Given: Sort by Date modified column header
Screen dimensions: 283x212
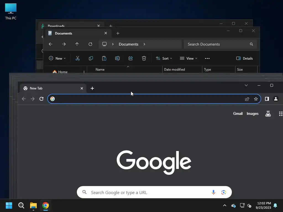Looking at the screenshot, I should pyautogui.click(x=182, y=69).
